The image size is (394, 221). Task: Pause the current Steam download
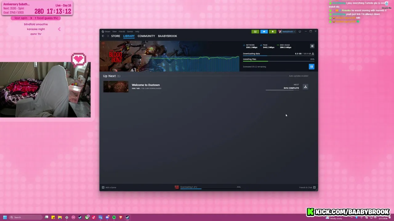point(312,67)
